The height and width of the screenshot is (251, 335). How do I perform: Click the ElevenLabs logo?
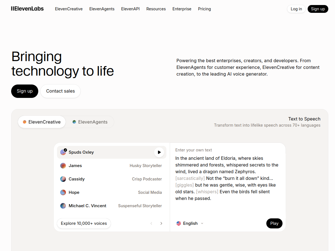coord(27,9)
